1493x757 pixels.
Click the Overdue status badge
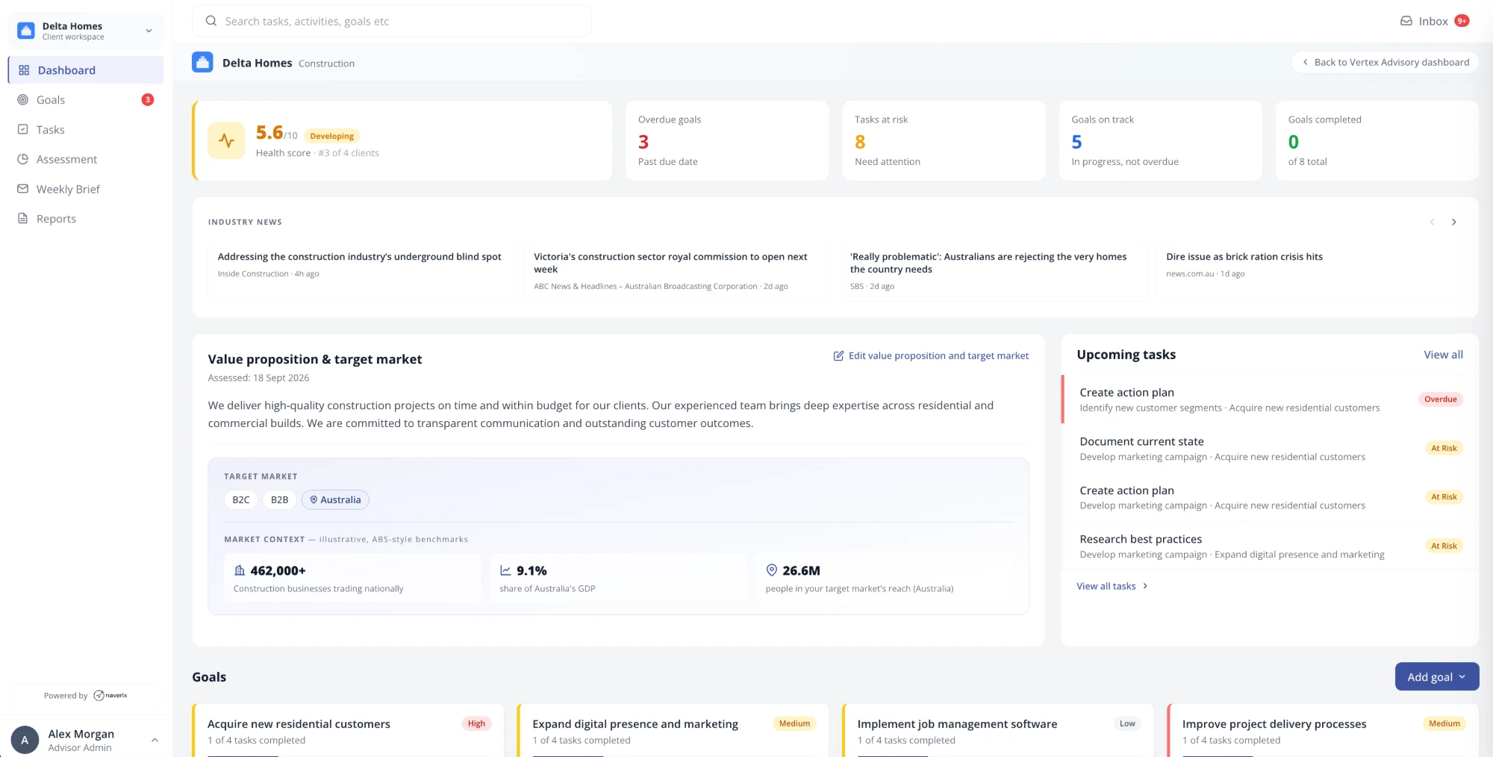click(x=1440, y=399)
